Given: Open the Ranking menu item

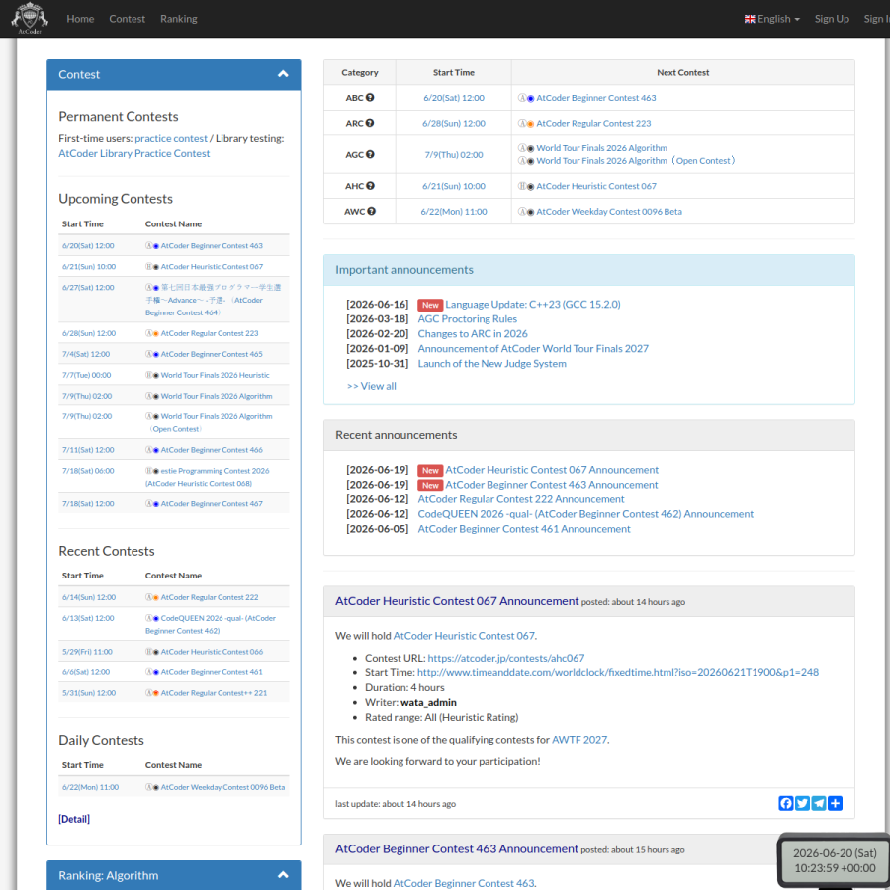Looking at the screenshot, I should (179, 19).
